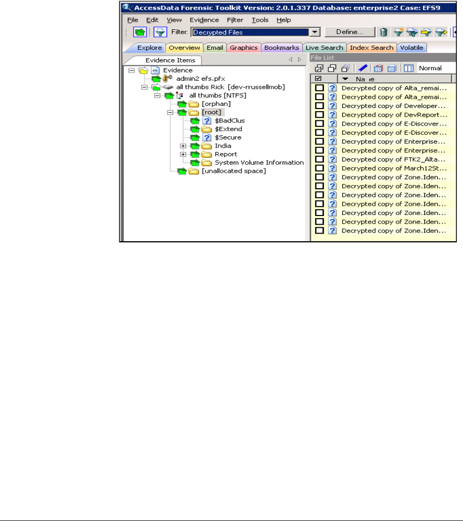
Task: Click the green QuickPick arrow beside $Secure
Action: (195, 137)
